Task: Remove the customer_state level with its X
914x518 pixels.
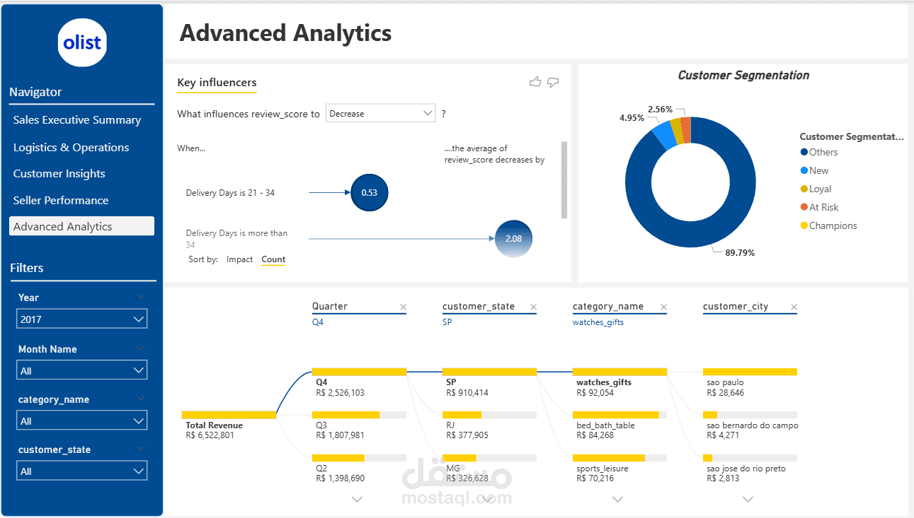Action: coord(533,307)
